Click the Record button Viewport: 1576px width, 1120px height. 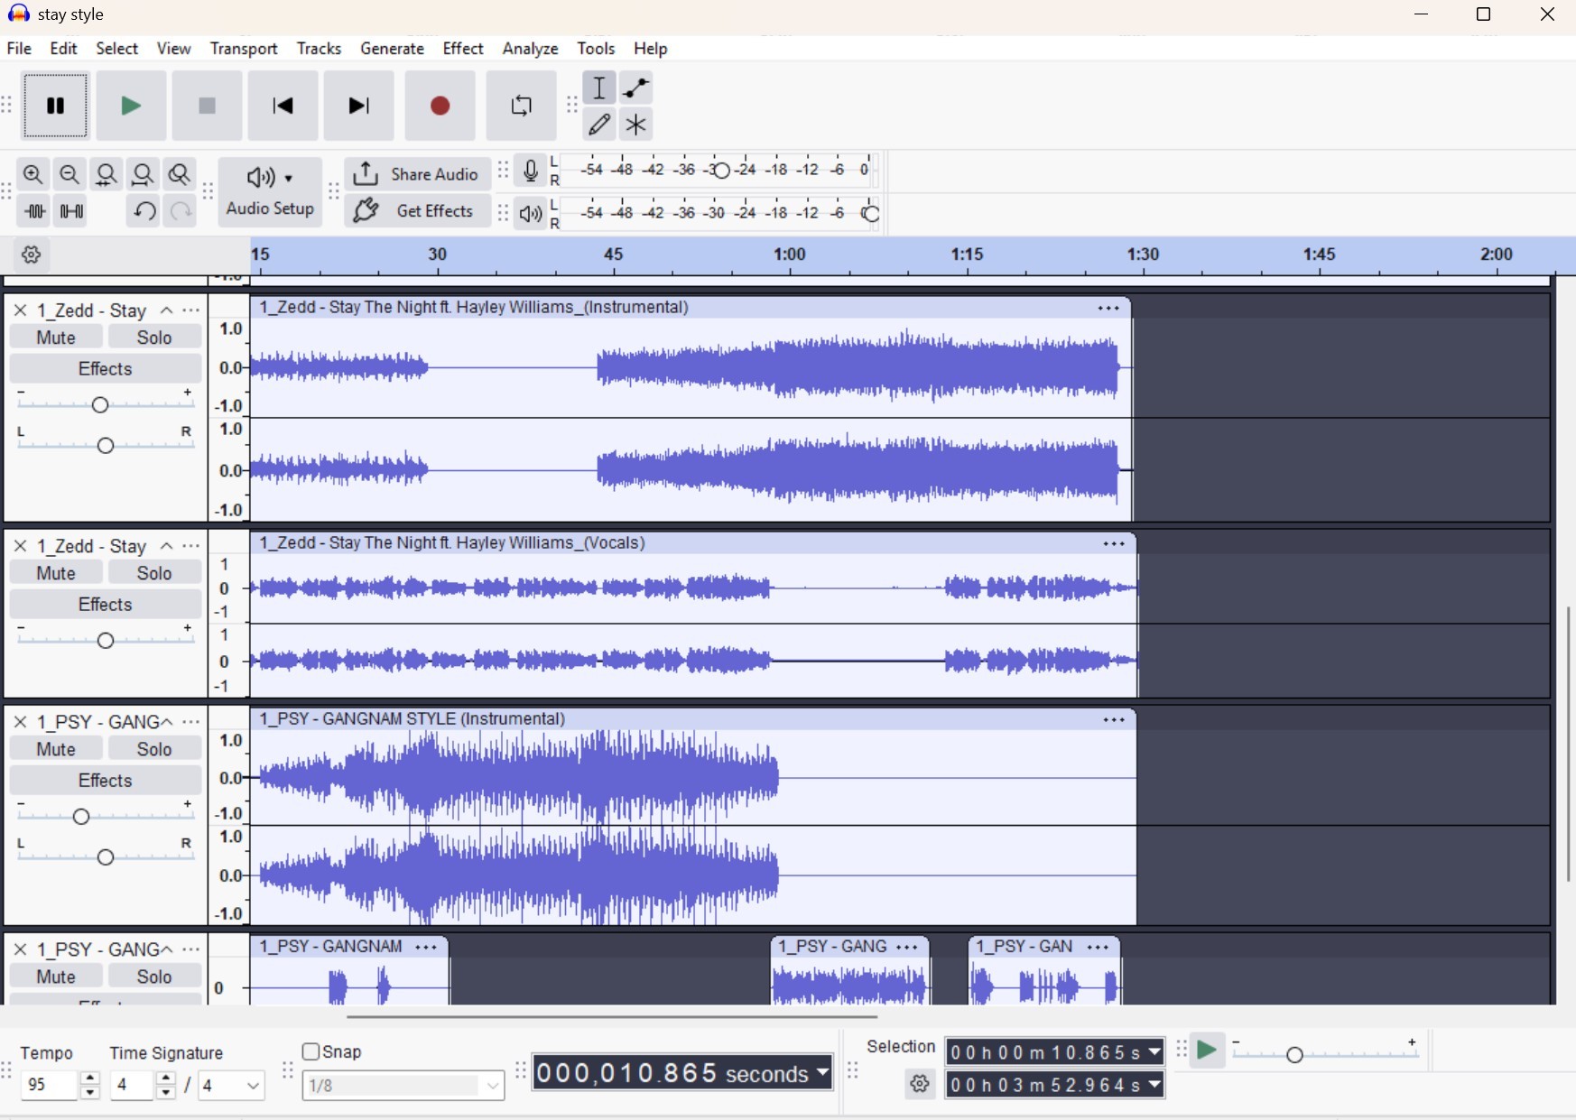(440, 106)
